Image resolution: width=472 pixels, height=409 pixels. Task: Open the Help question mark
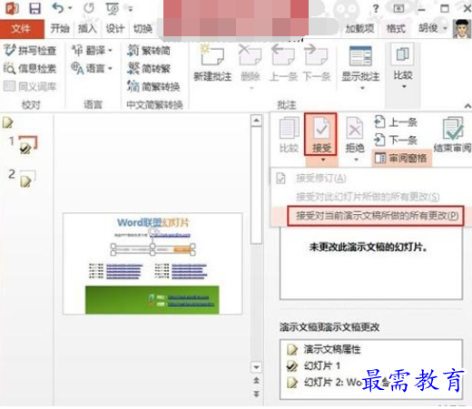pyautogui.click(x=376, y=8)
